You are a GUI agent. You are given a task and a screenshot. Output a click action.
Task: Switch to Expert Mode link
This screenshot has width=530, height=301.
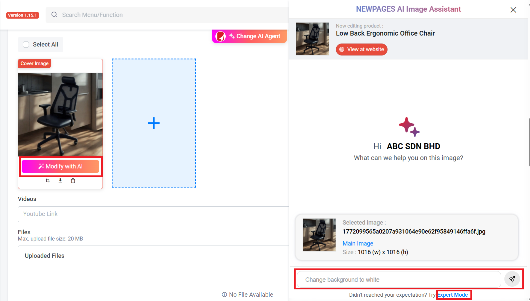452,295
